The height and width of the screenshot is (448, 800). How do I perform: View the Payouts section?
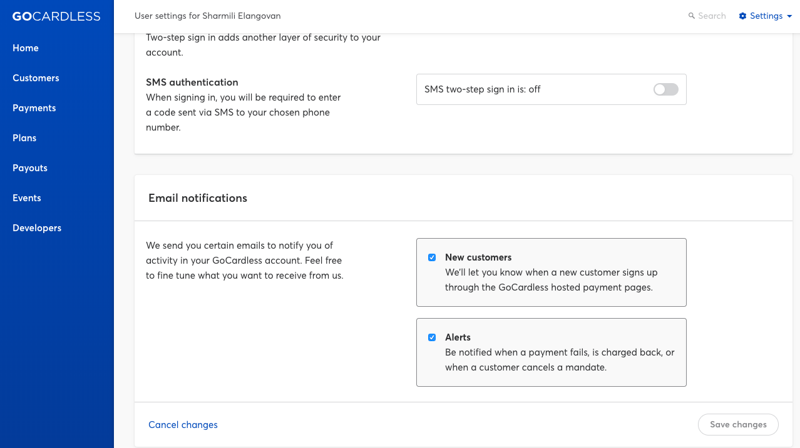point(30,168)
